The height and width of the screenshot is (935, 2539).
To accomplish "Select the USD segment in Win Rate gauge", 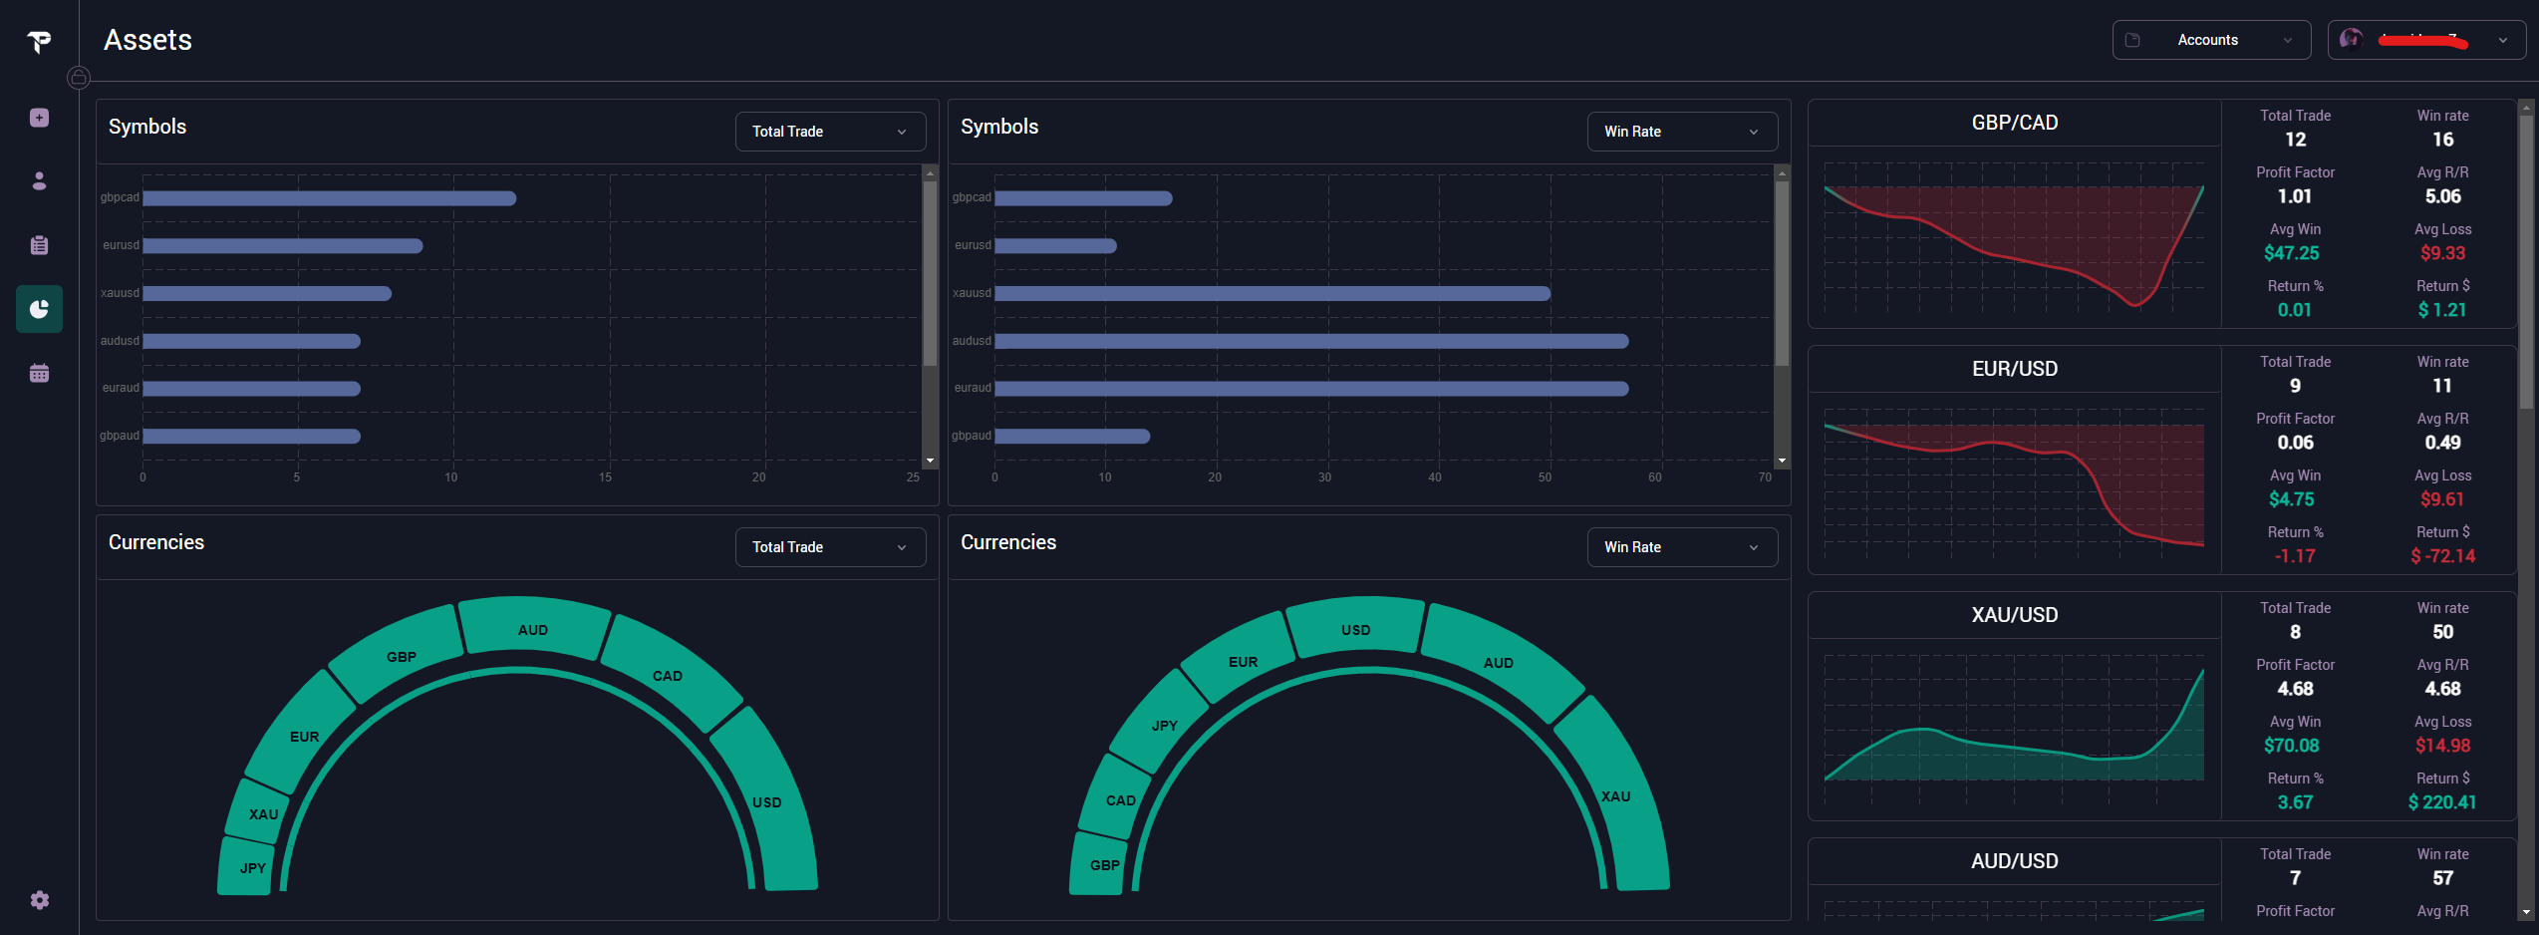I will tap(1355, 629).
